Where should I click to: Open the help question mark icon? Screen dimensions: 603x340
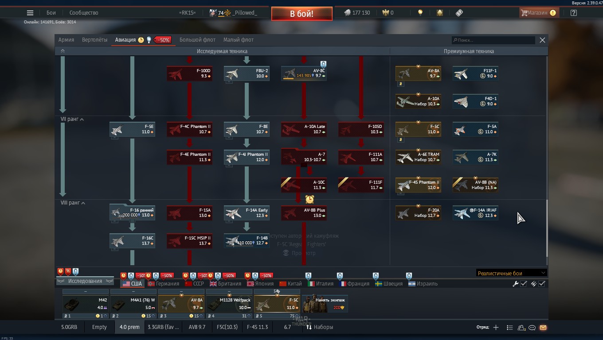click(x=574, y=13)
